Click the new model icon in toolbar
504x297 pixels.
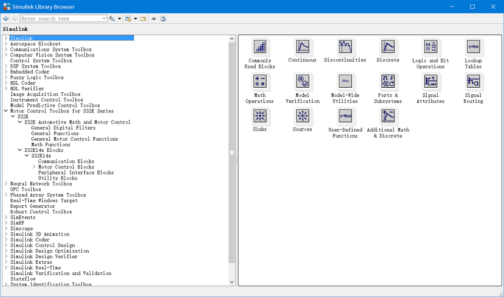click(128, 19)
